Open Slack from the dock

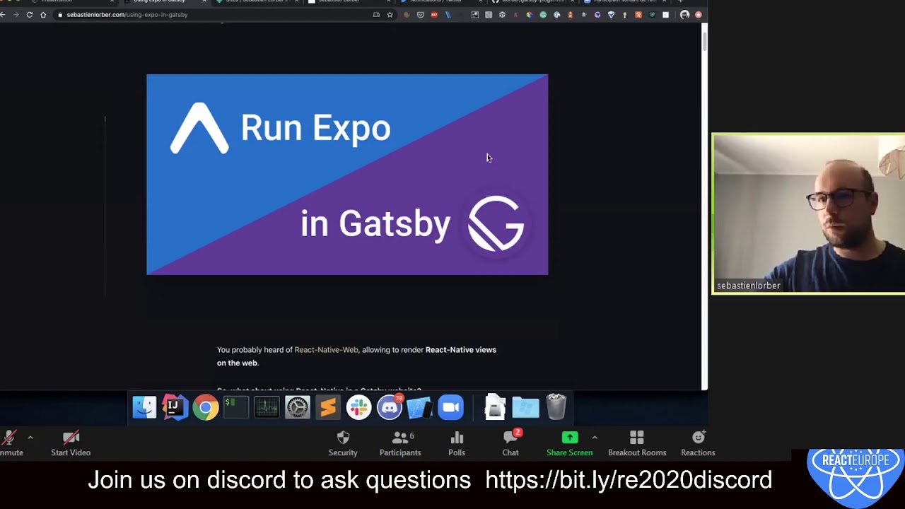[x=358, y=407]
